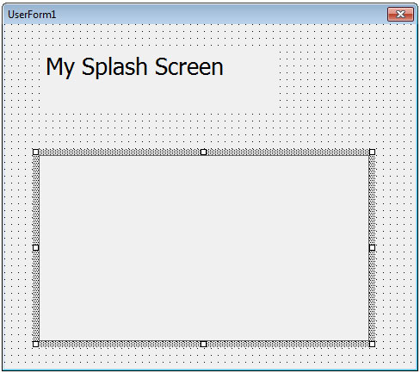Click the bottom-left sizing handle of selected control
The height and width of the screenshot is (373, 420).
click(x=35, y=344)
